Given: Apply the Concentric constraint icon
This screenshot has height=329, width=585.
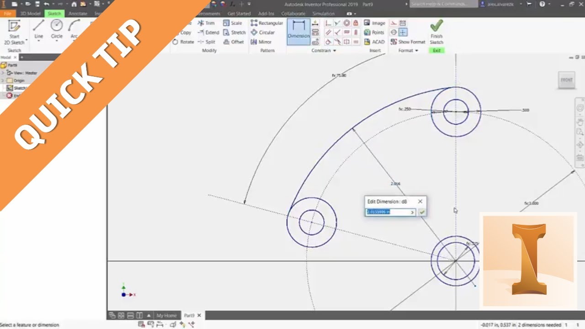Looking at the screenshot, I should point(347,23).
